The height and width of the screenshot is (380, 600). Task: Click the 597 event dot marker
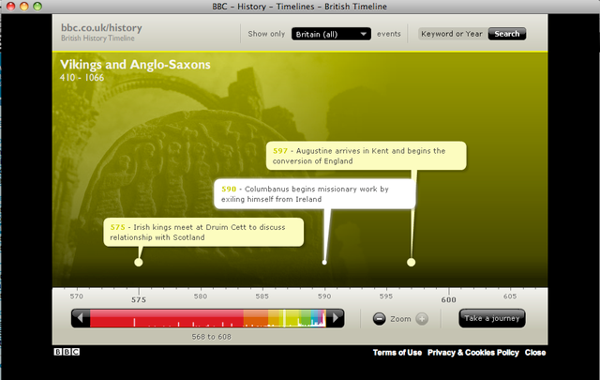(x=411, y=263)
